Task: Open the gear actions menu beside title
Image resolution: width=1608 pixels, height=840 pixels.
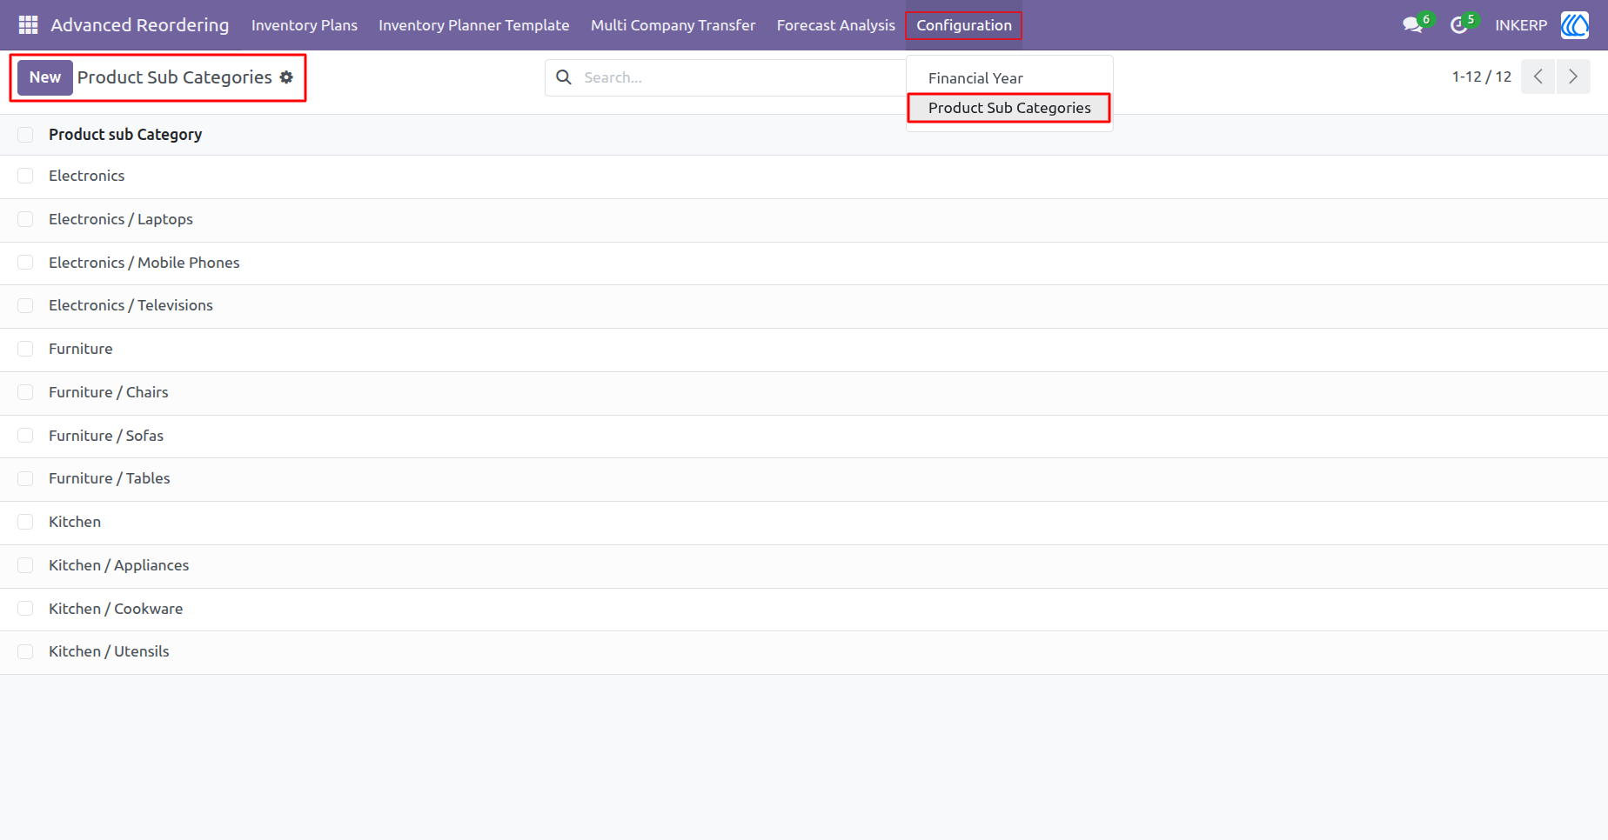Action: (286, 77)
